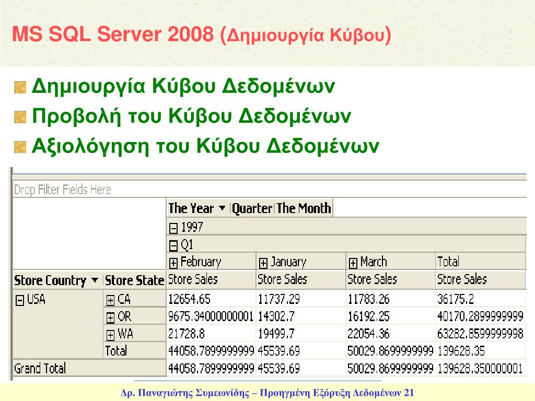The image size is (535, 401).
Task: Click bullet Δημιουργία Κύβου Δεδομένων
Action: coord(183,86)
